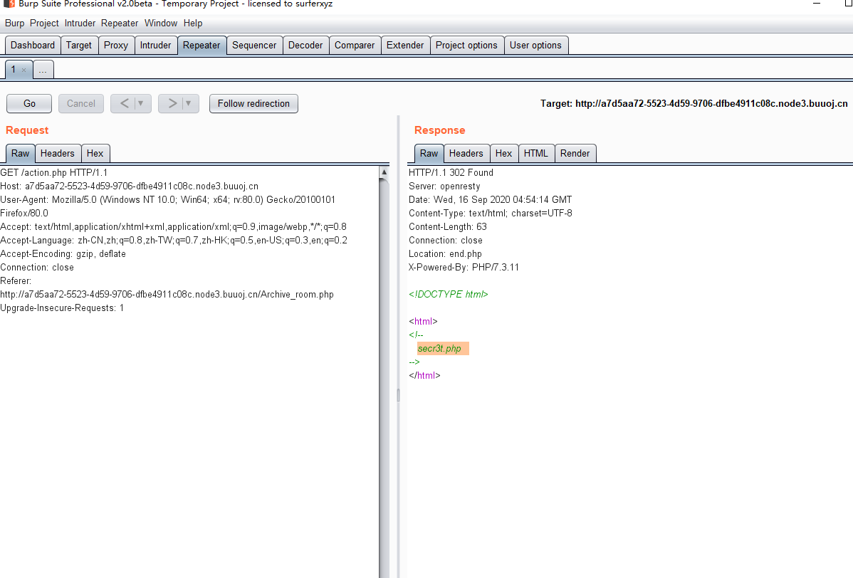
Task: Select the Request Raw tab
Action: [x=20, y=153]
